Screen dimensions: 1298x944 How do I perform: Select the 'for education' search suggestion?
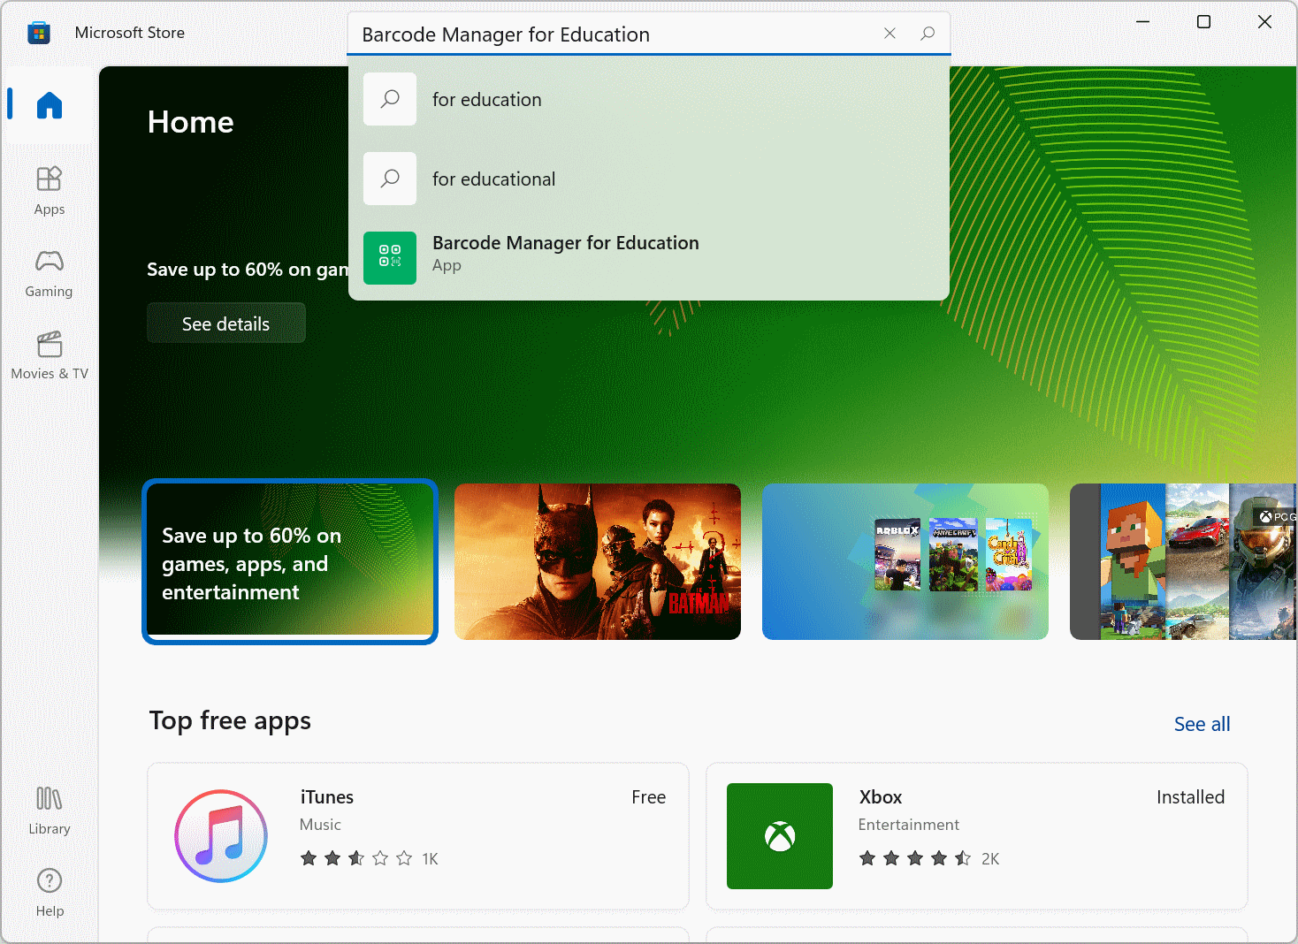click(649, 99)
